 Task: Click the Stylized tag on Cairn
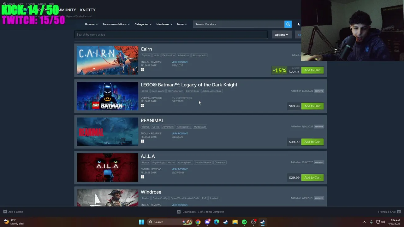pyautogui.click(x=146, y=55)
